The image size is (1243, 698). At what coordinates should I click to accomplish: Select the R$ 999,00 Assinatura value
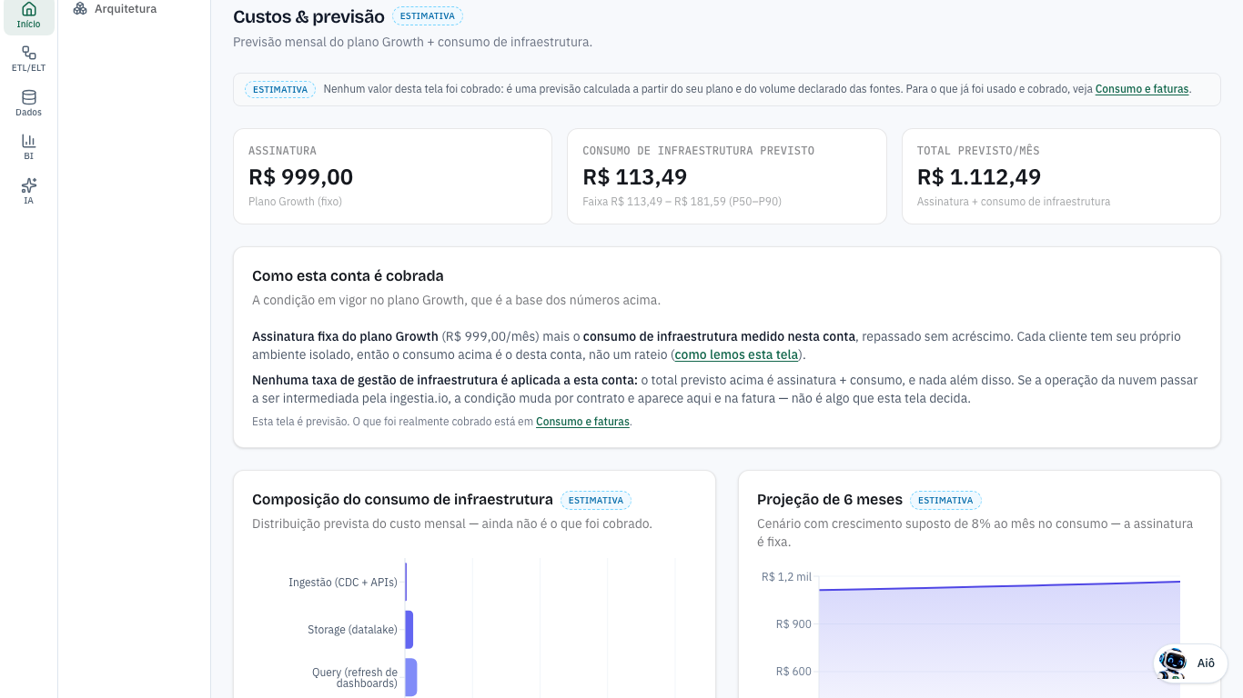click(x=301, y=177)
